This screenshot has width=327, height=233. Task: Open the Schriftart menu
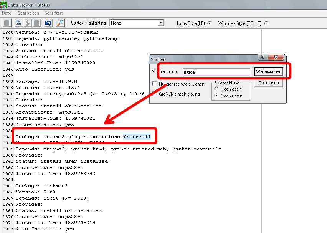[54, 13]
